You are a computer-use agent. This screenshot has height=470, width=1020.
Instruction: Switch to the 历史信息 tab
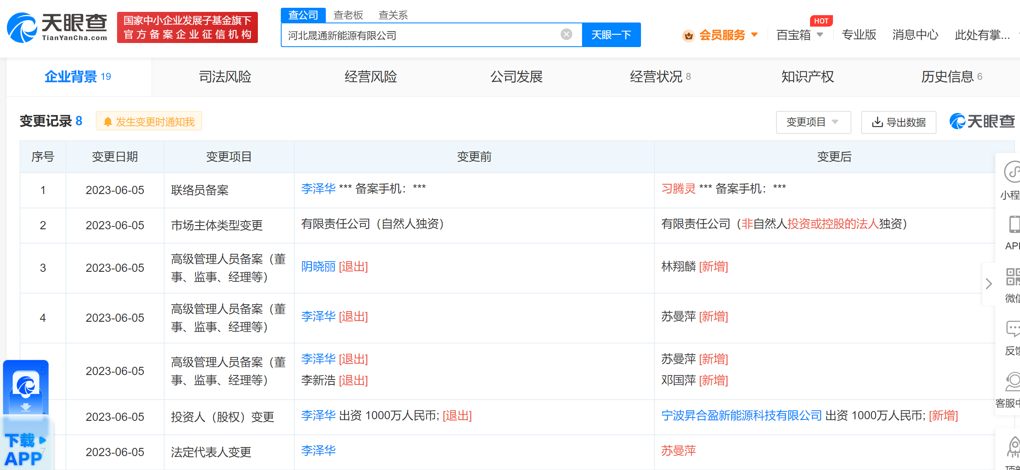pos(952,77)
